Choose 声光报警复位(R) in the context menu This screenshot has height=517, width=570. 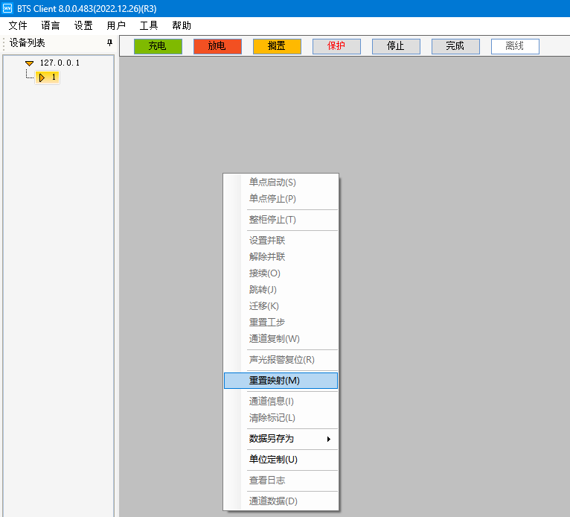pyautogui.click(x=281, y=360)
